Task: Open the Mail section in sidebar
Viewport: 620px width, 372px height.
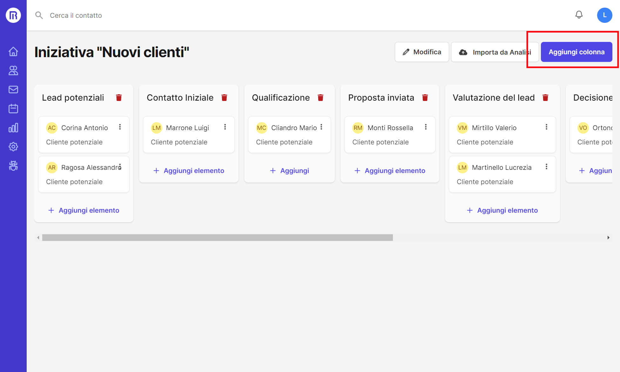Action: [13, 90]
